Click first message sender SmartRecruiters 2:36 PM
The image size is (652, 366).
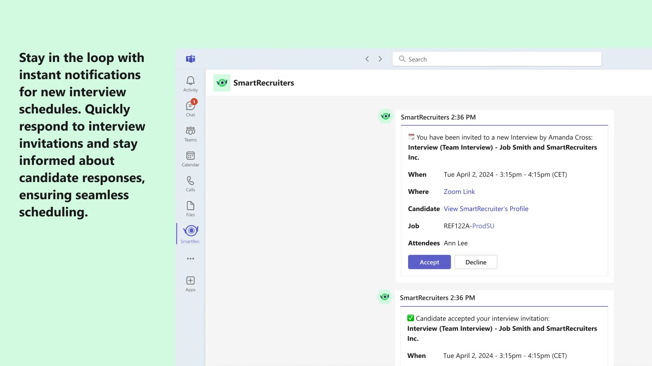tap(438, 117)
